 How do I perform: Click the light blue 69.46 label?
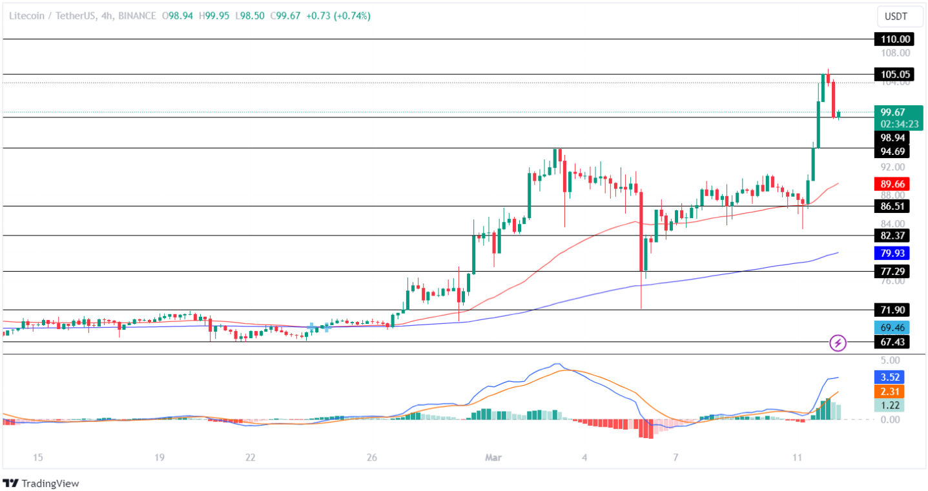pos(891,327)
